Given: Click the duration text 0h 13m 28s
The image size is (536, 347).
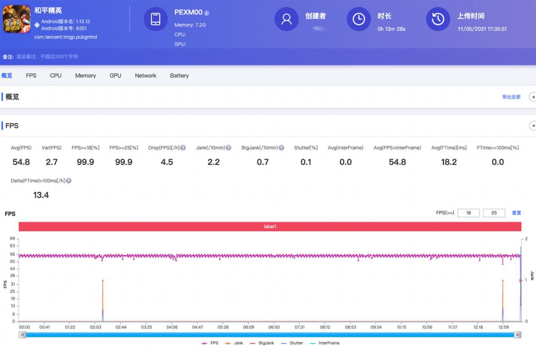Looking at the screenshot, I should tap(391, 29).
